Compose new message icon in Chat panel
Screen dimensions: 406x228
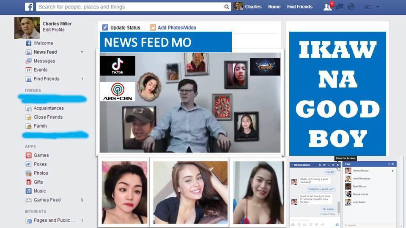point(389,164)
